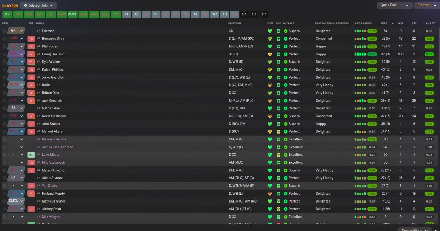Expand the Quick Pick arrow dropdown

pos(407,5)
